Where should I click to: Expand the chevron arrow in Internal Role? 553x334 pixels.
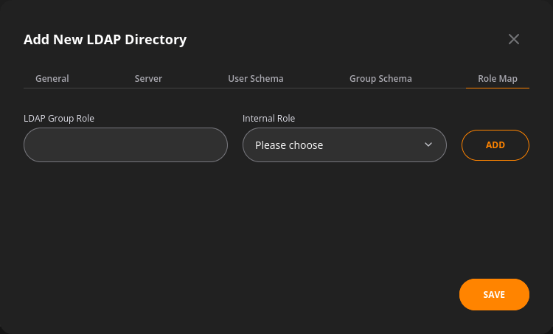[x=428, y=145]
